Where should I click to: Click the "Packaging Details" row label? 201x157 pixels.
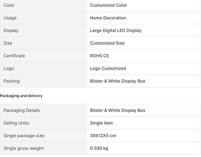[22, 110]
